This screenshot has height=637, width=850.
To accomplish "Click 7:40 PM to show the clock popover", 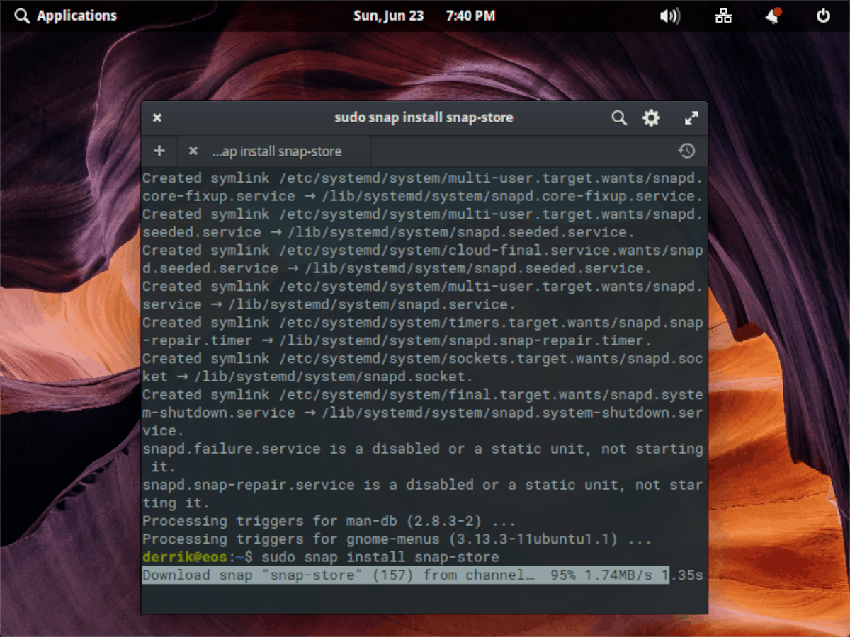I will click(x=470, y=15).
